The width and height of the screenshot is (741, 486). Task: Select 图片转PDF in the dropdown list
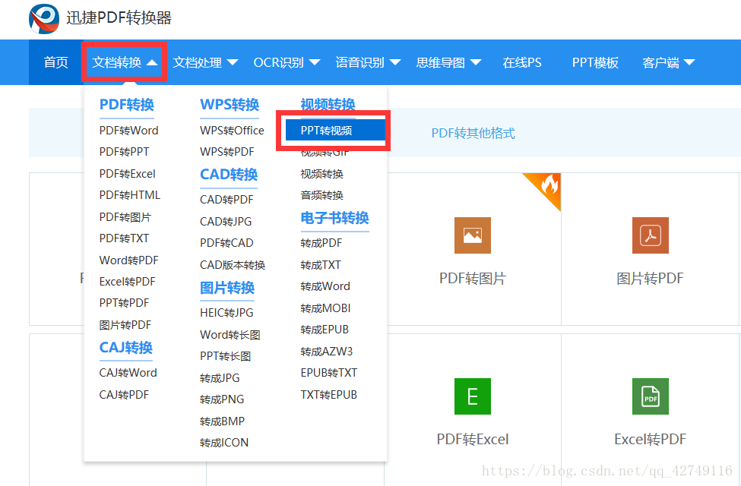coord(125,325)
